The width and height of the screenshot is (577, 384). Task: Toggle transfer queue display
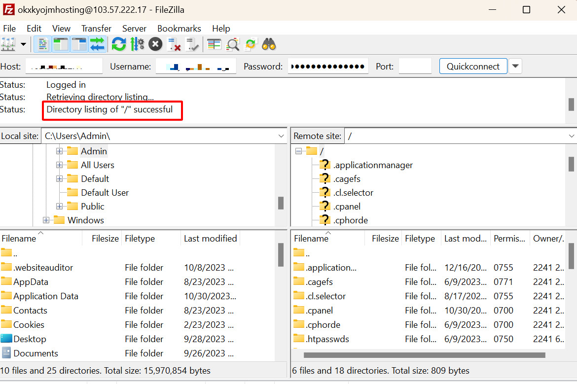[x=97, y=44]
